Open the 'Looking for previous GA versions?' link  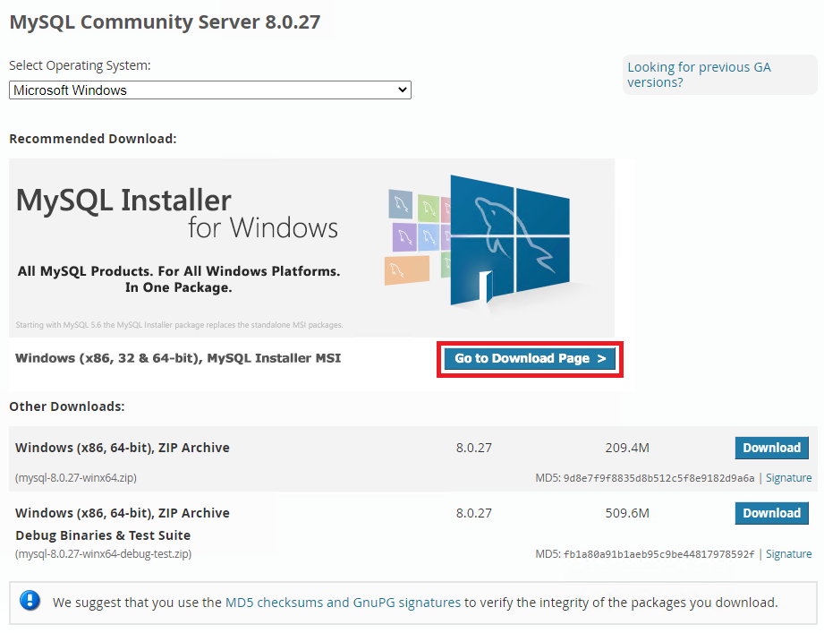point(699,74)
